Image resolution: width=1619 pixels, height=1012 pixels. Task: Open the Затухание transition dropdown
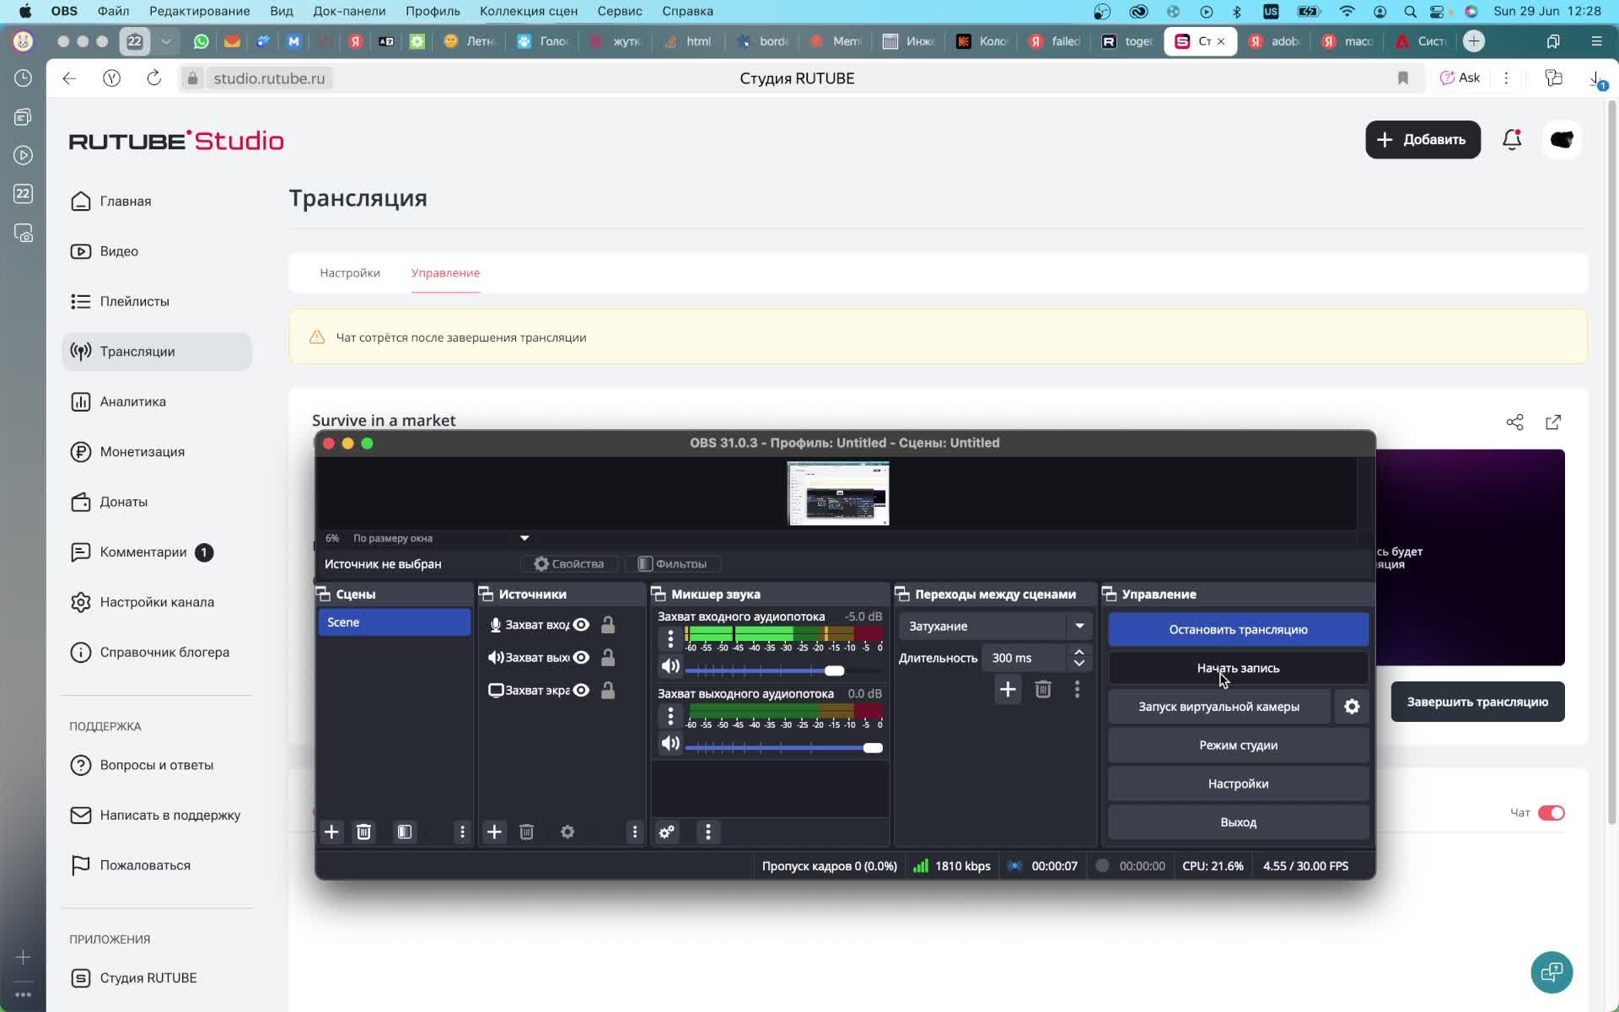point(995,626)
